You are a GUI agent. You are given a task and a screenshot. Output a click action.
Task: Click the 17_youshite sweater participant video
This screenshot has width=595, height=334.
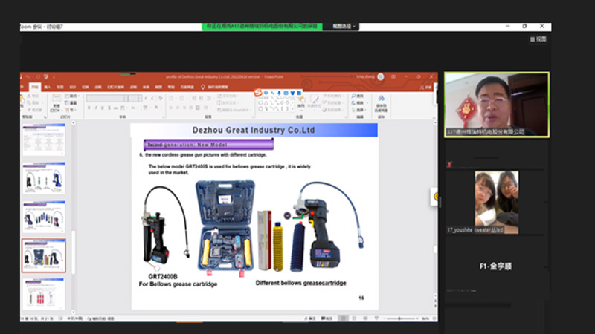point(496,202)
